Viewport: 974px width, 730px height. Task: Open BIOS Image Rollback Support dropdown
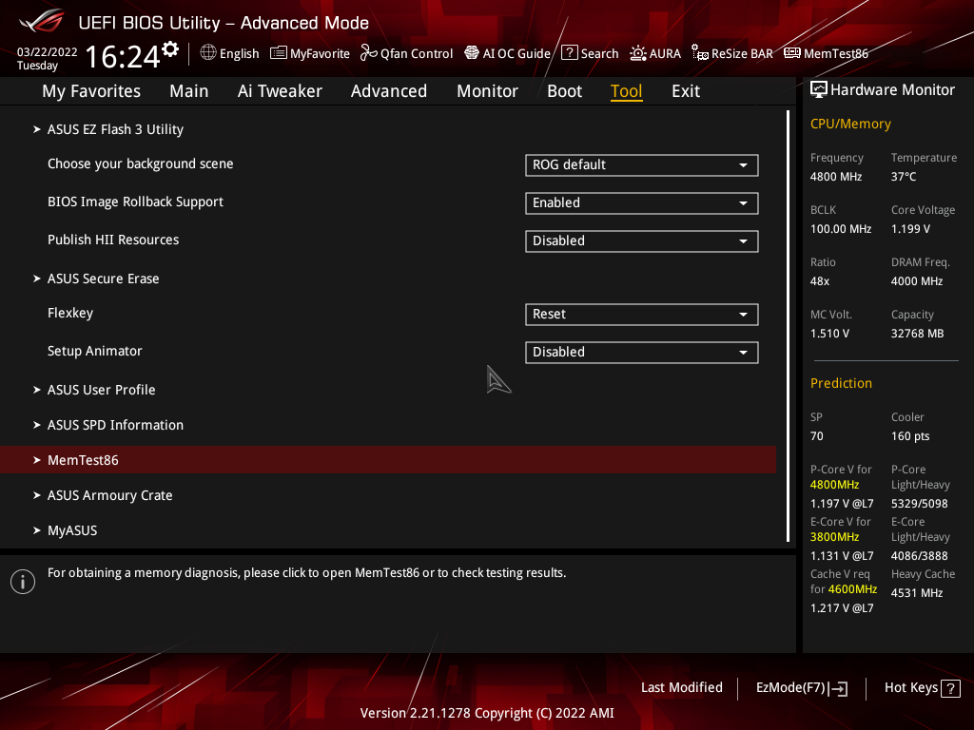642,203
